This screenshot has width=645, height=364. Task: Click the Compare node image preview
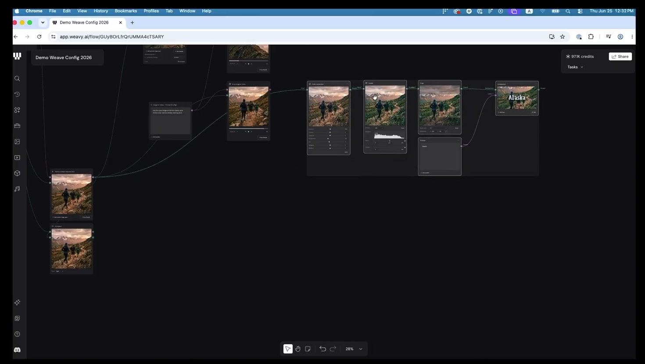72,249
